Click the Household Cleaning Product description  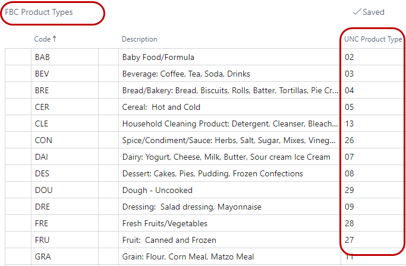pyautogui.click(x=230, y=124)
